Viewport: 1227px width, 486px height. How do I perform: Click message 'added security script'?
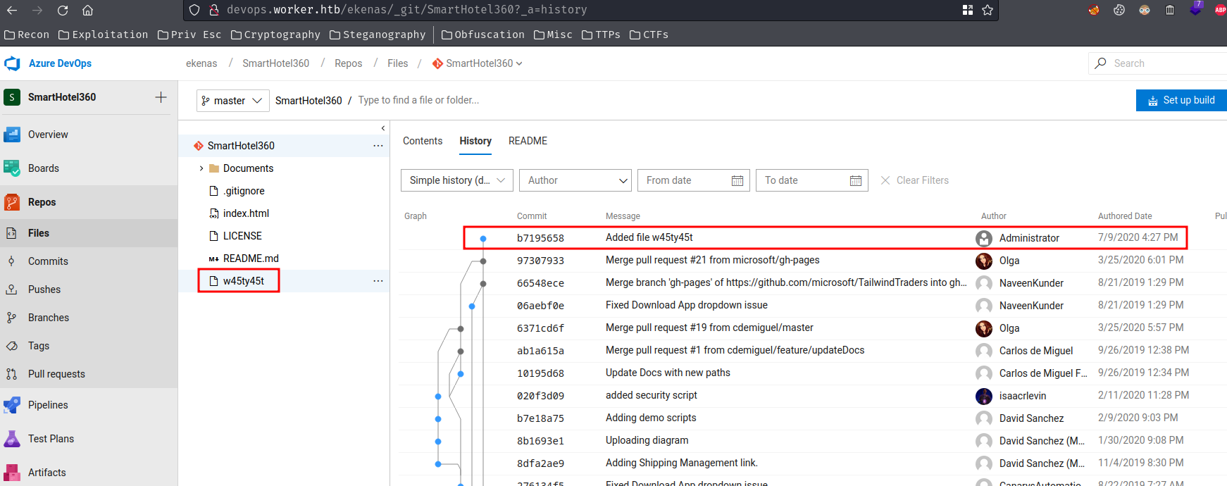(651, 395)
